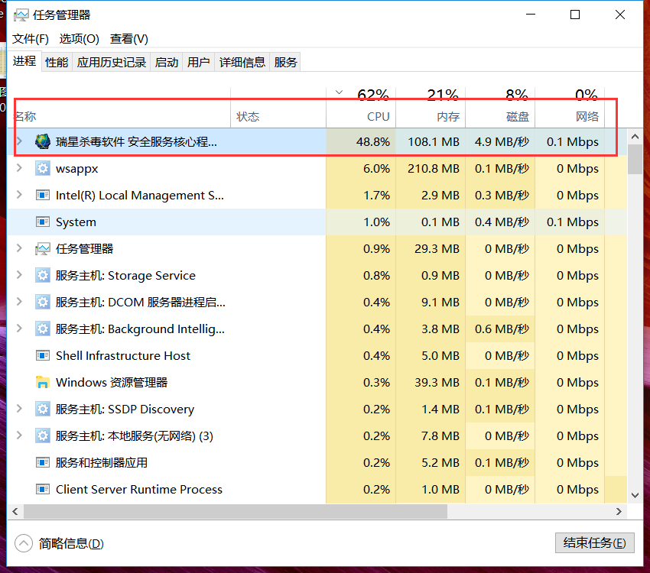Viewport: 650px width, 573px height.
Task: Expand 服务主机: SSDP Discovery group
Action: click(19, 409)
